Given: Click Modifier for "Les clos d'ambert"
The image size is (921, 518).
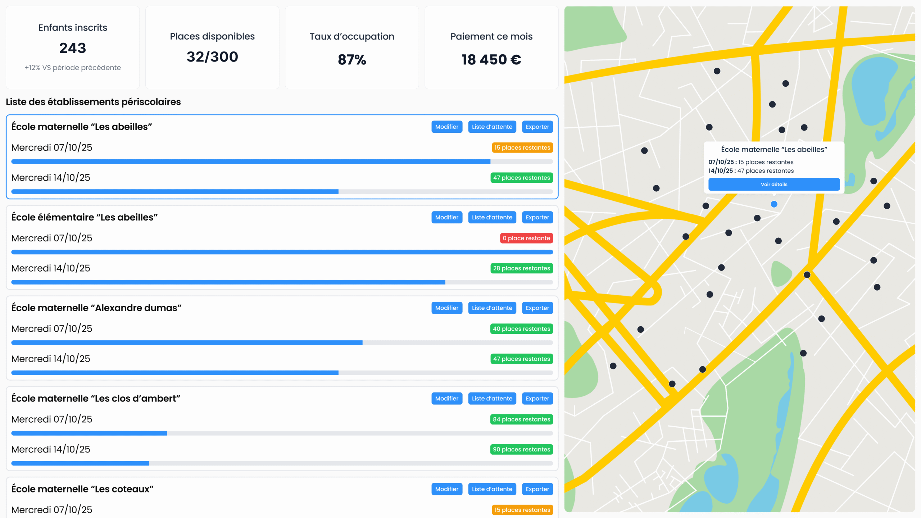Looking at the screenshot, I should (446, 399).
